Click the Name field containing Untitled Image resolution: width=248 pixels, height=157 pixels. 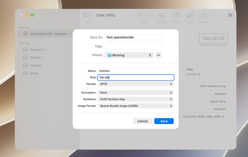click(136, 71)
